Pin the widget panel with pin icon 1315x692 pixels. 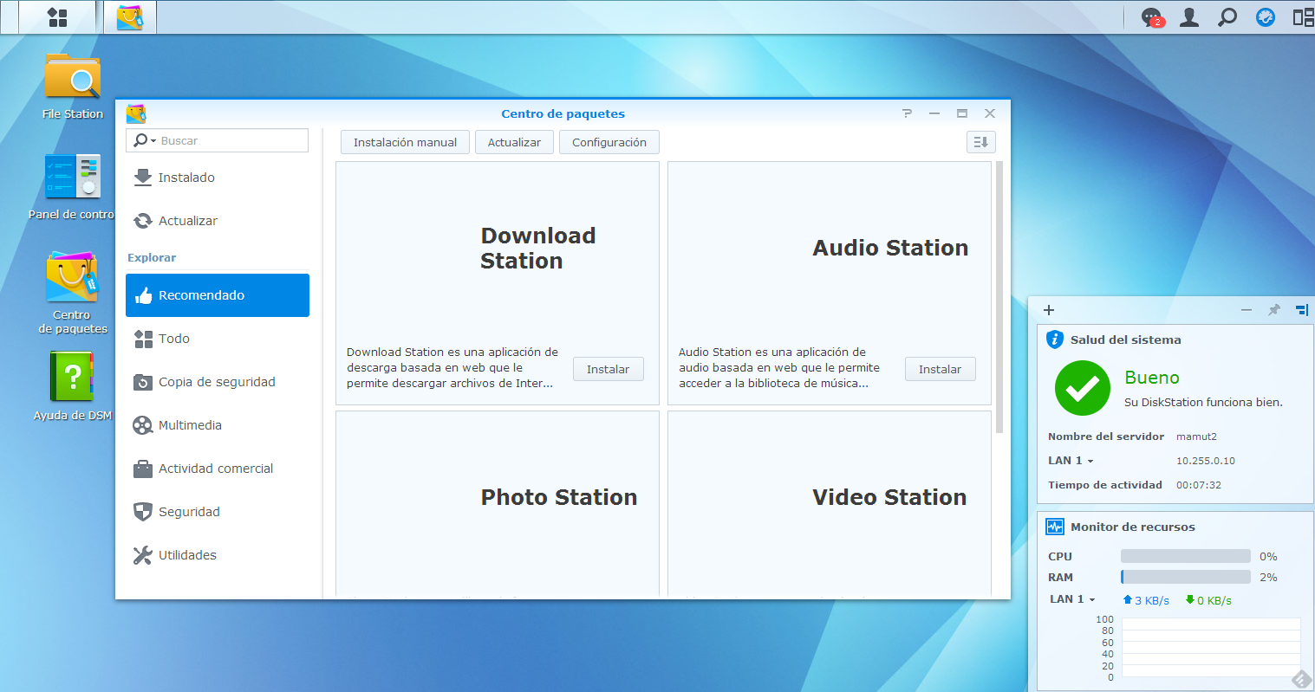pos(1273,310)
